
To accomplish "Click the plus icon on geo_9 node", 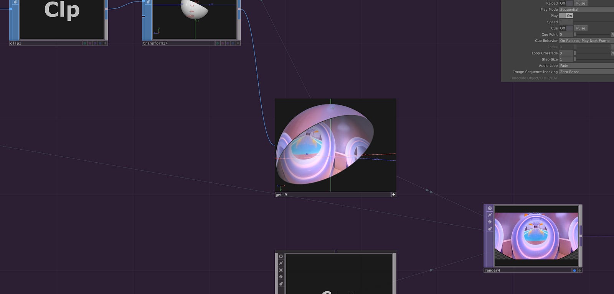I will pyautogui.click(x=393, y=194).
